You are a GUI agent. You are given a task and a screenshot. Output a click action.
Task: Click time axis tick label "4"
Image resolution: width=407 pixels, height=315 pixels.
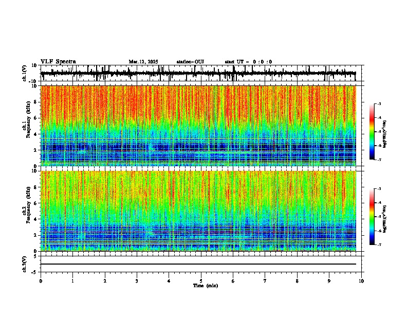(x=169, y=281)
